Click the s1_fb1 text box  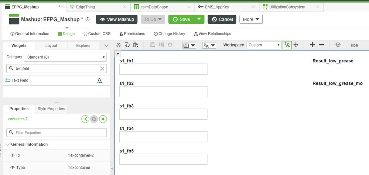(163, 69)
